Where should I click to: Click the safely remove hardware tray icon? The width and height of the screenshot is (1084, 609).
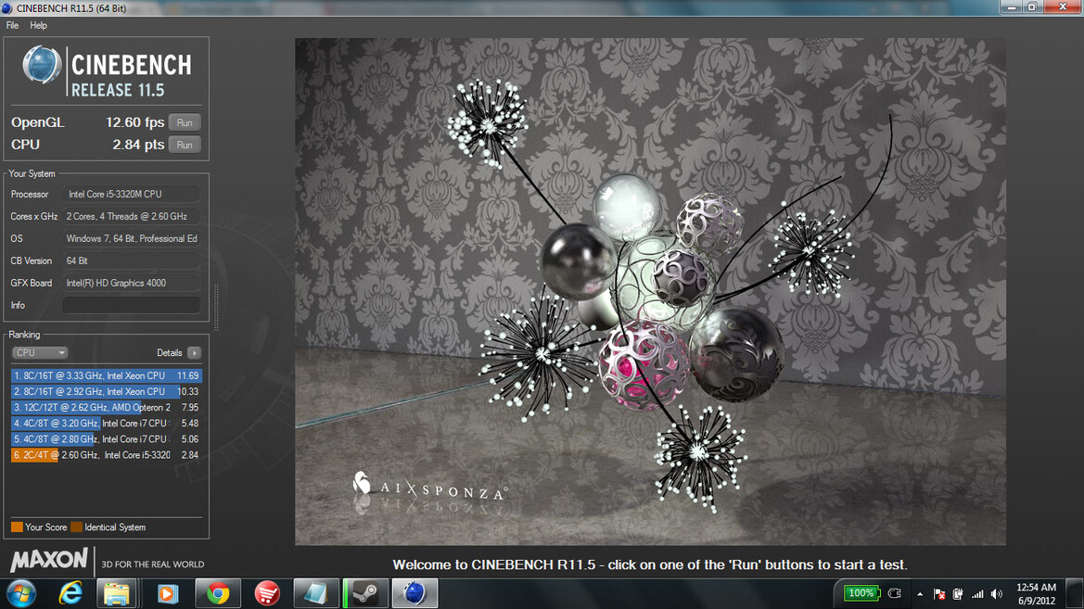pyautogui.click(x=958, y=594)
